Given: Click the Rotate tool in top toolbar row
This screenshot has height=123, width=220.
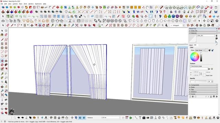Looking at the screenshot, I should (44, 25).
